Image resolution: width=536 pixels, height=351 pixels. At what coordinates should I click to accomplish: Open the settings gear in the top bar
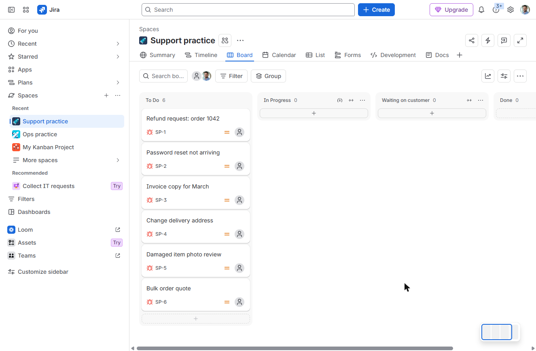pos(511,10)
